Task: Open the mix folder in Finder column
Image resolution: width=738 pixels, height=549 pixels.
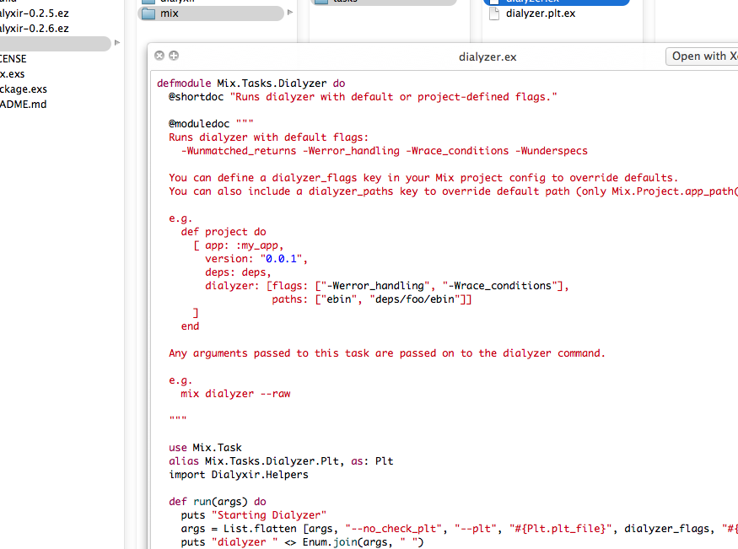Action: point(211,13)
